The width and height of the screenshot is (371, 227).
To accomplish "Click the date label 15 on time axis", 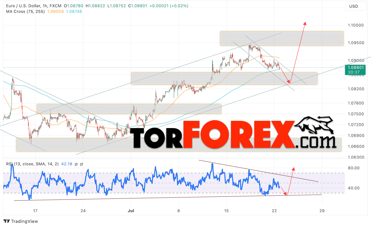I will (226, 211).
